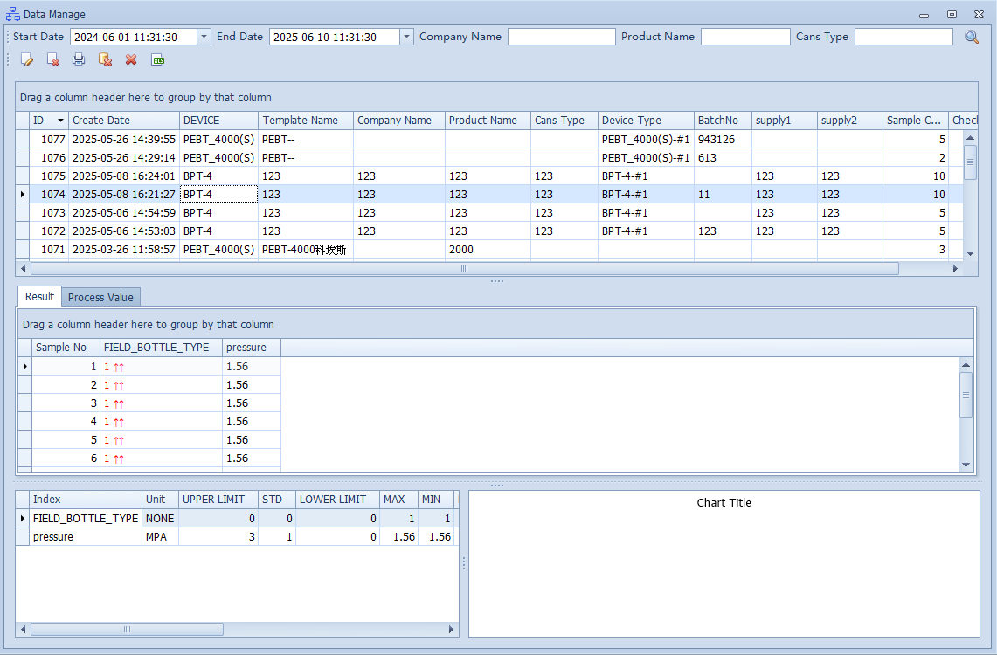Click left arrow of Index table horizontal scrollbar
Image resolution: width=997 pixels, height=655 pixels.
pyautogui.click(x=24, y=629)
